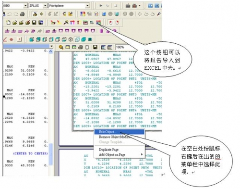Click the print icon in the top toolbar
Image resolution: width=240 pixels, height=189 pixels.
coord(23,14)
